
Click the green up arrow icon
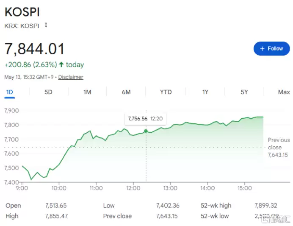click(x=61, y=64)
